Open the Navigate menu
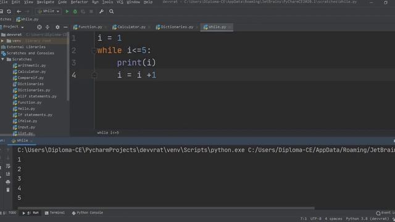This screenshot has height=222, width=395. coord(45,2)
